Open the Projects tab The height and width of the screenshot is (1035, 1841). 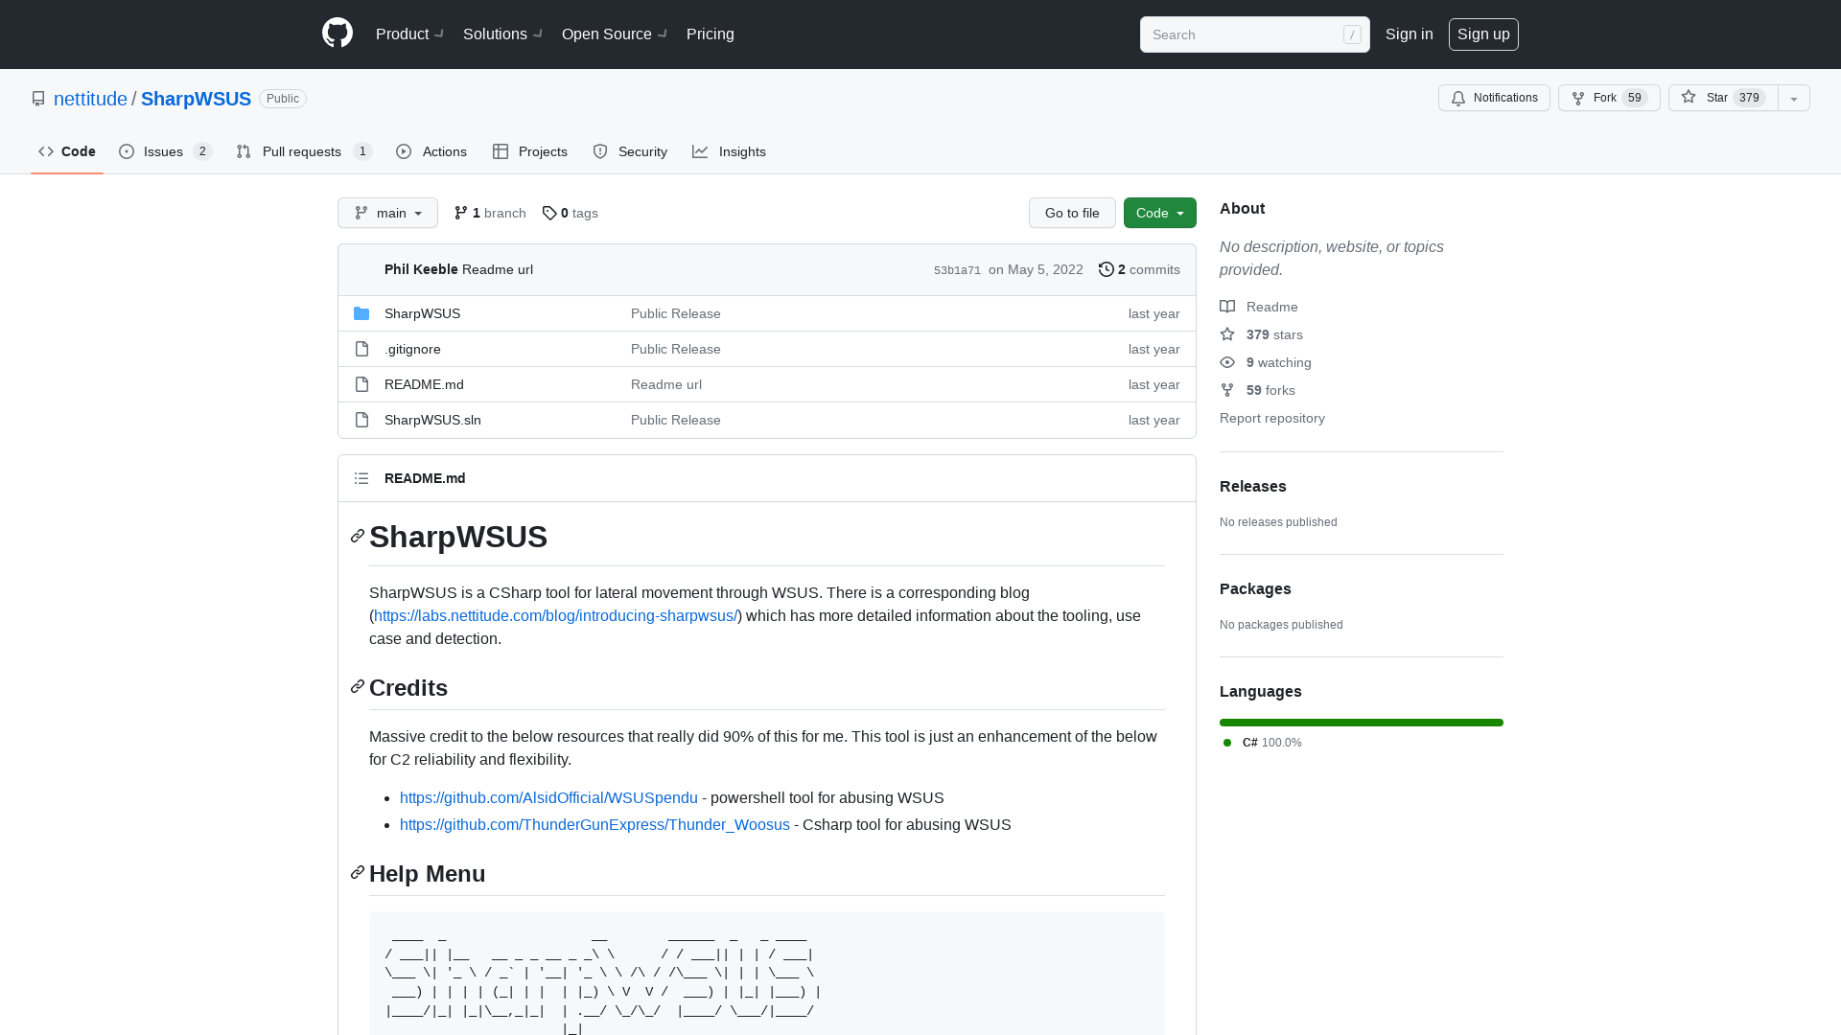point(531,151)
